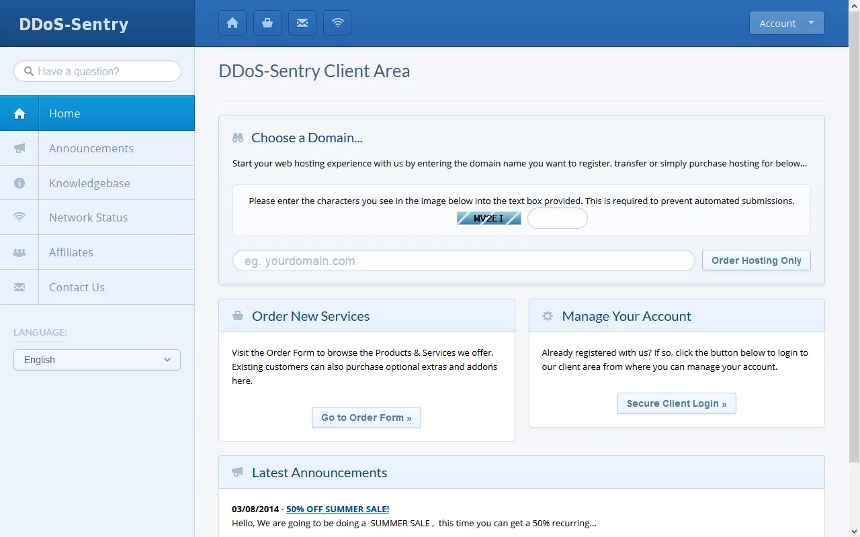Click the home icon in top toolbar

(232, 23)
